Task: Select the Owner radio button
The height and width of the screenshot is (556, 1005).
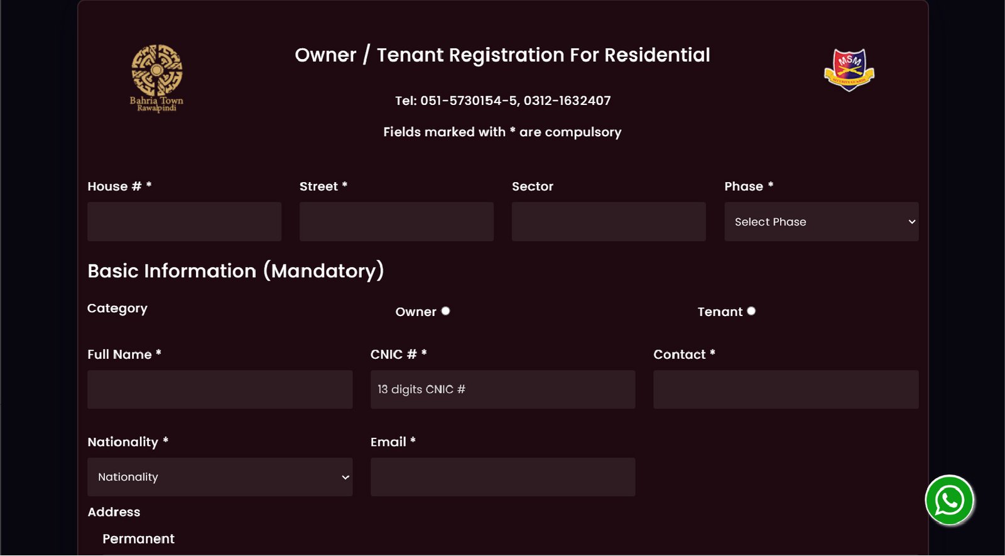Action: (445, 311)
